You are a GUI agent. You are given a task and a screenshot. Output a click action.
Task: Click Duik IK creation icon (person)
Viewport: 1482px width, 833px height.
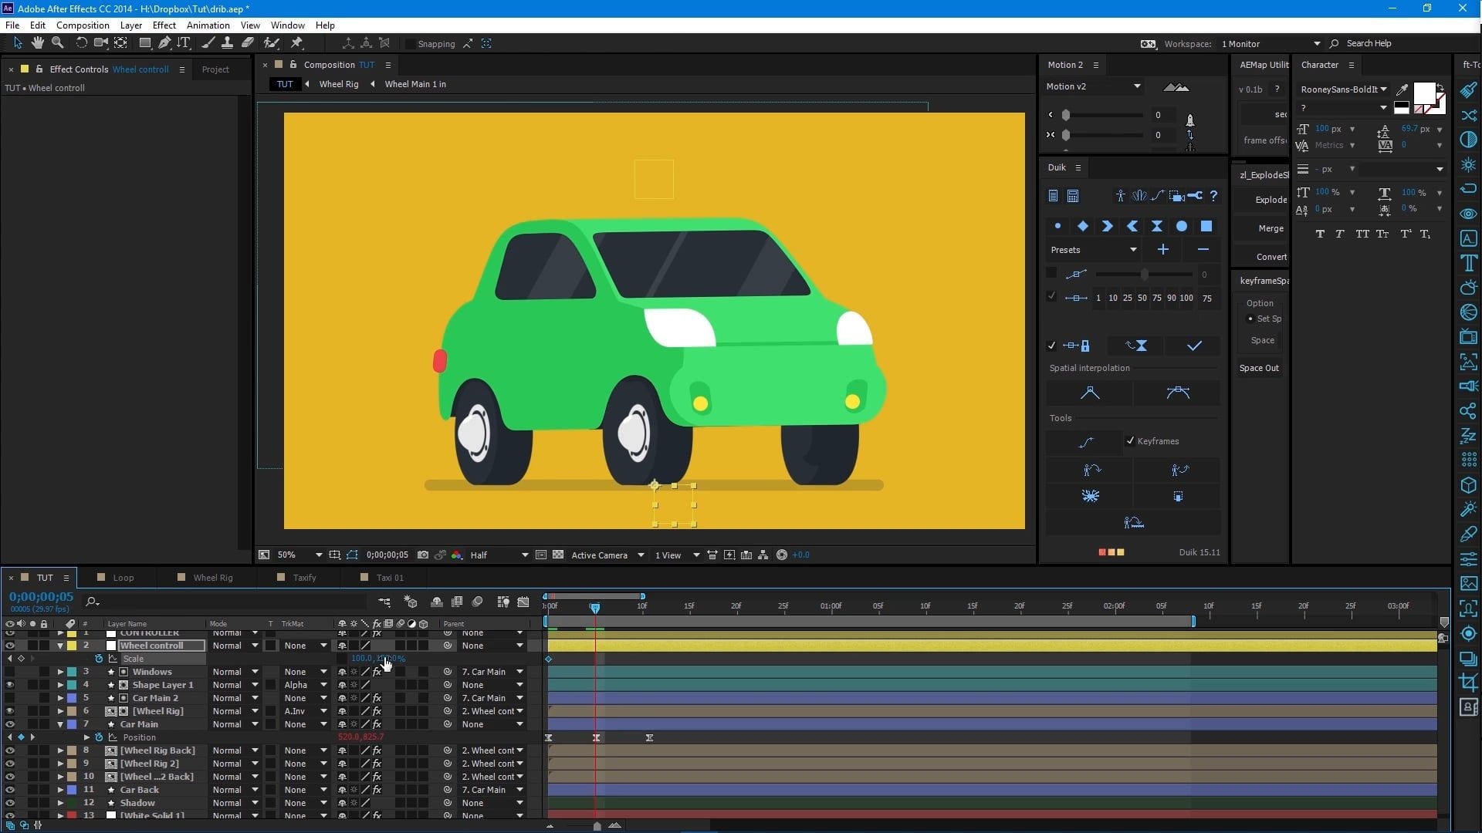coord(1120,196)
